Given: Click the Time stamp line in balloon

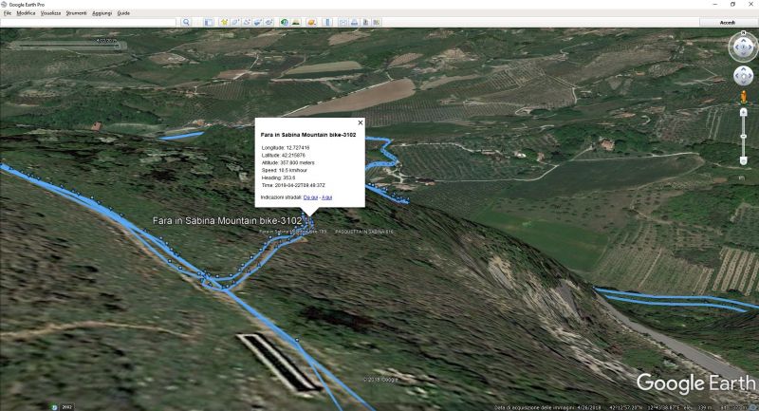Looking at the screenshot, I should [x=293, y=185].
